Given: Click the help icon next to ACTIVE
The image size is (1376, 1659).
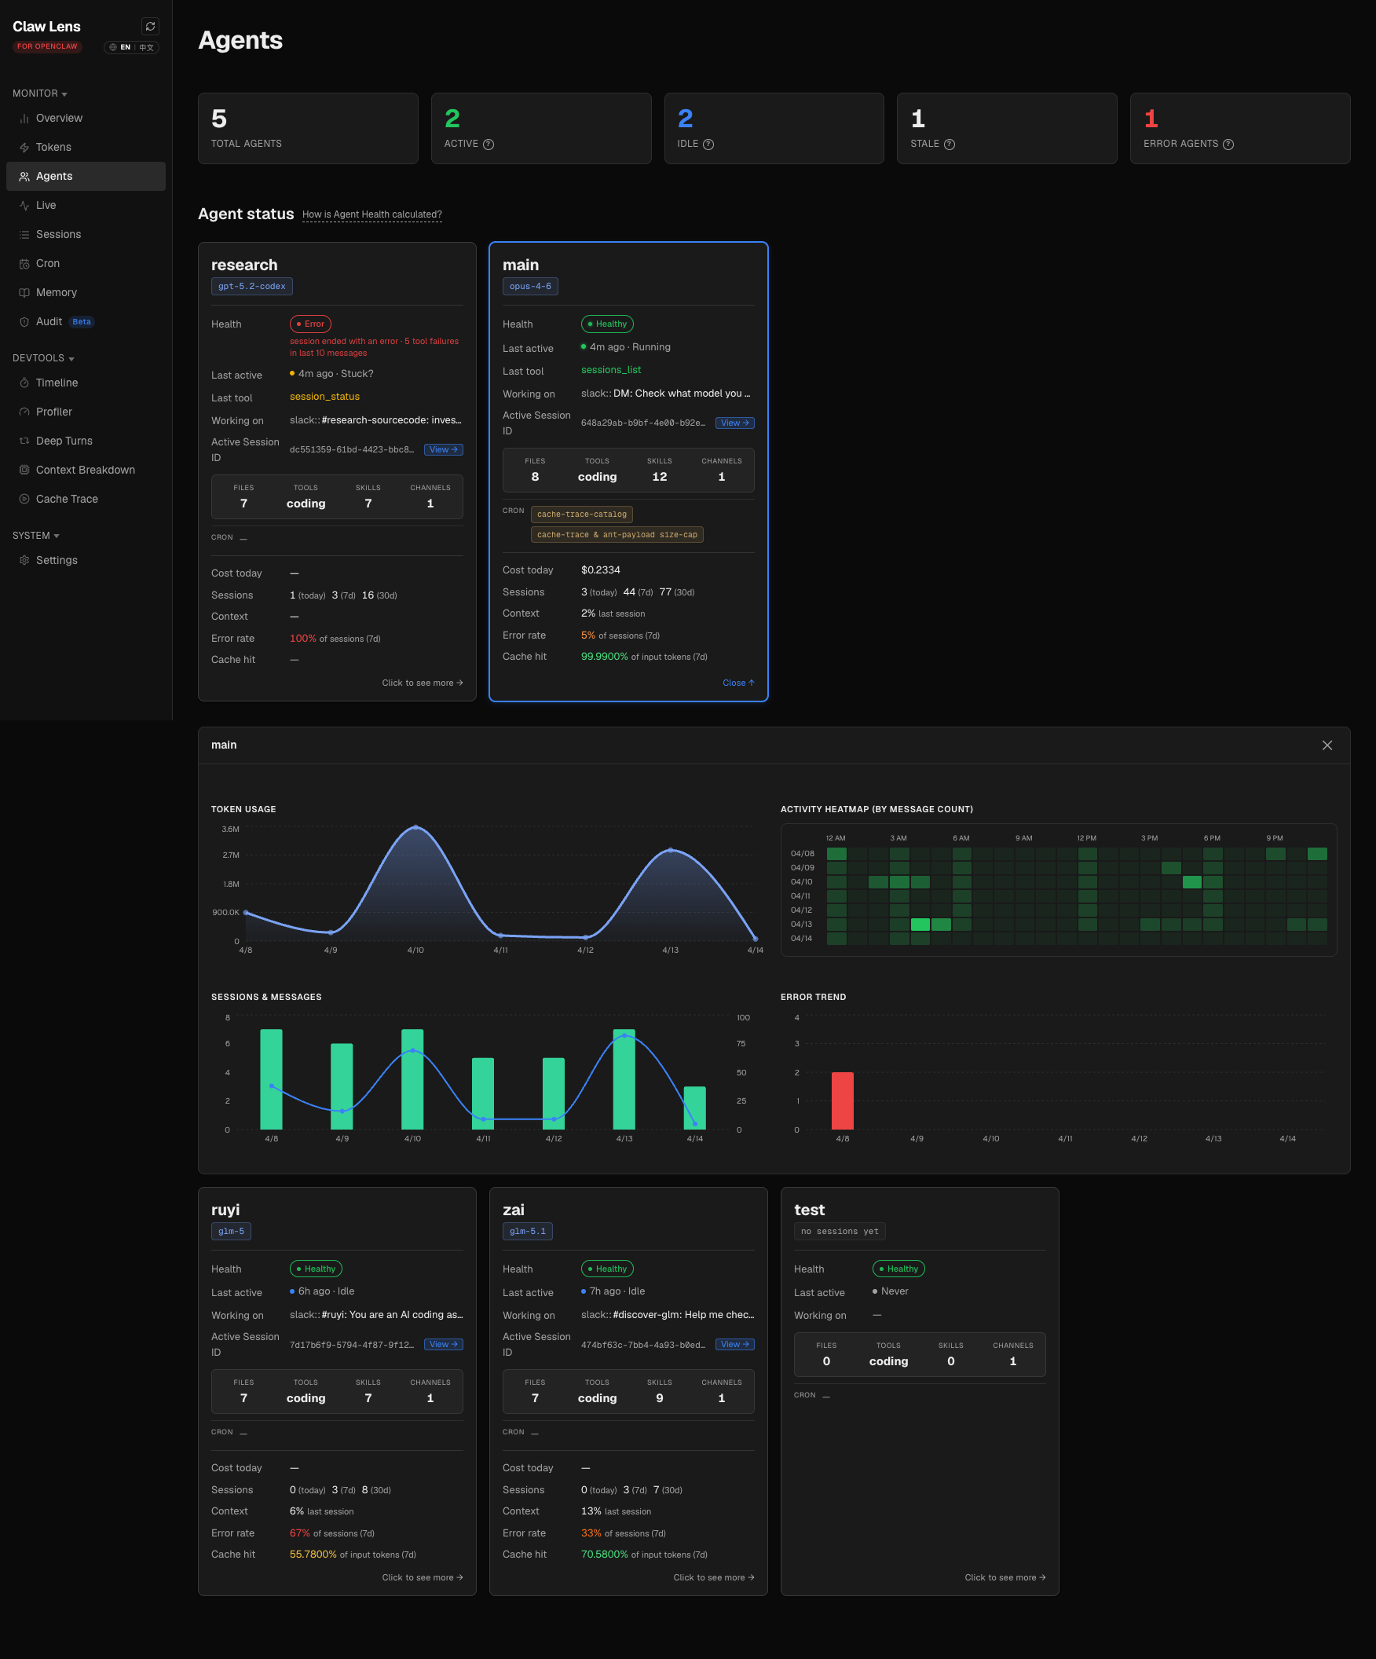Looking at the screenshot, I should 489,145.
